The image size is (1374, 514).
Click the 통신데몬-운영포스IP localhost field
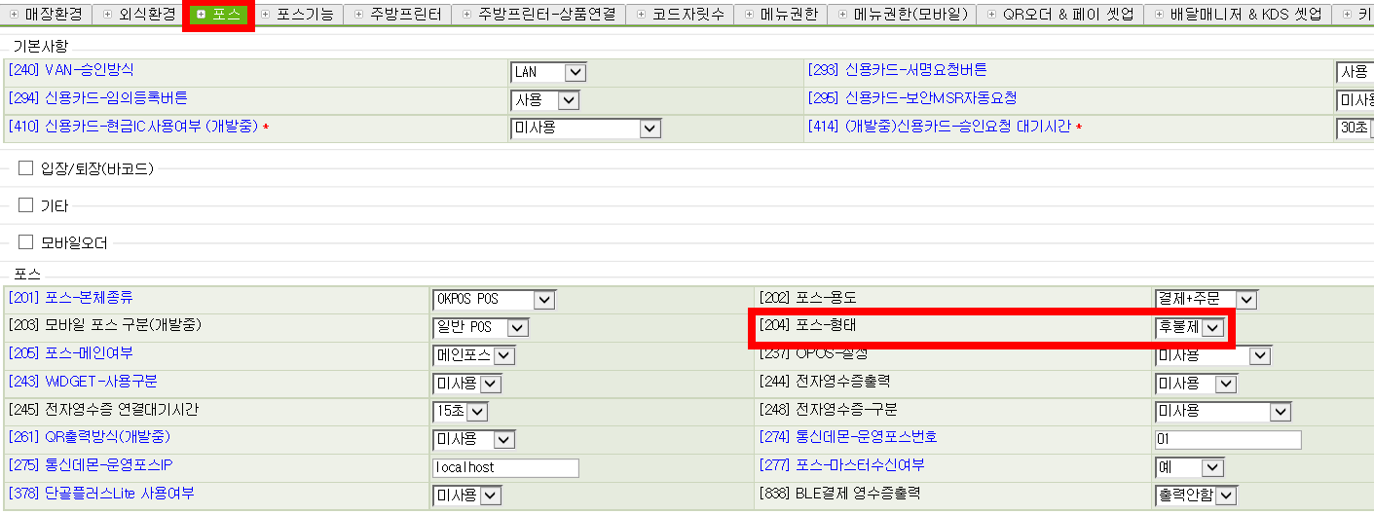505,468
